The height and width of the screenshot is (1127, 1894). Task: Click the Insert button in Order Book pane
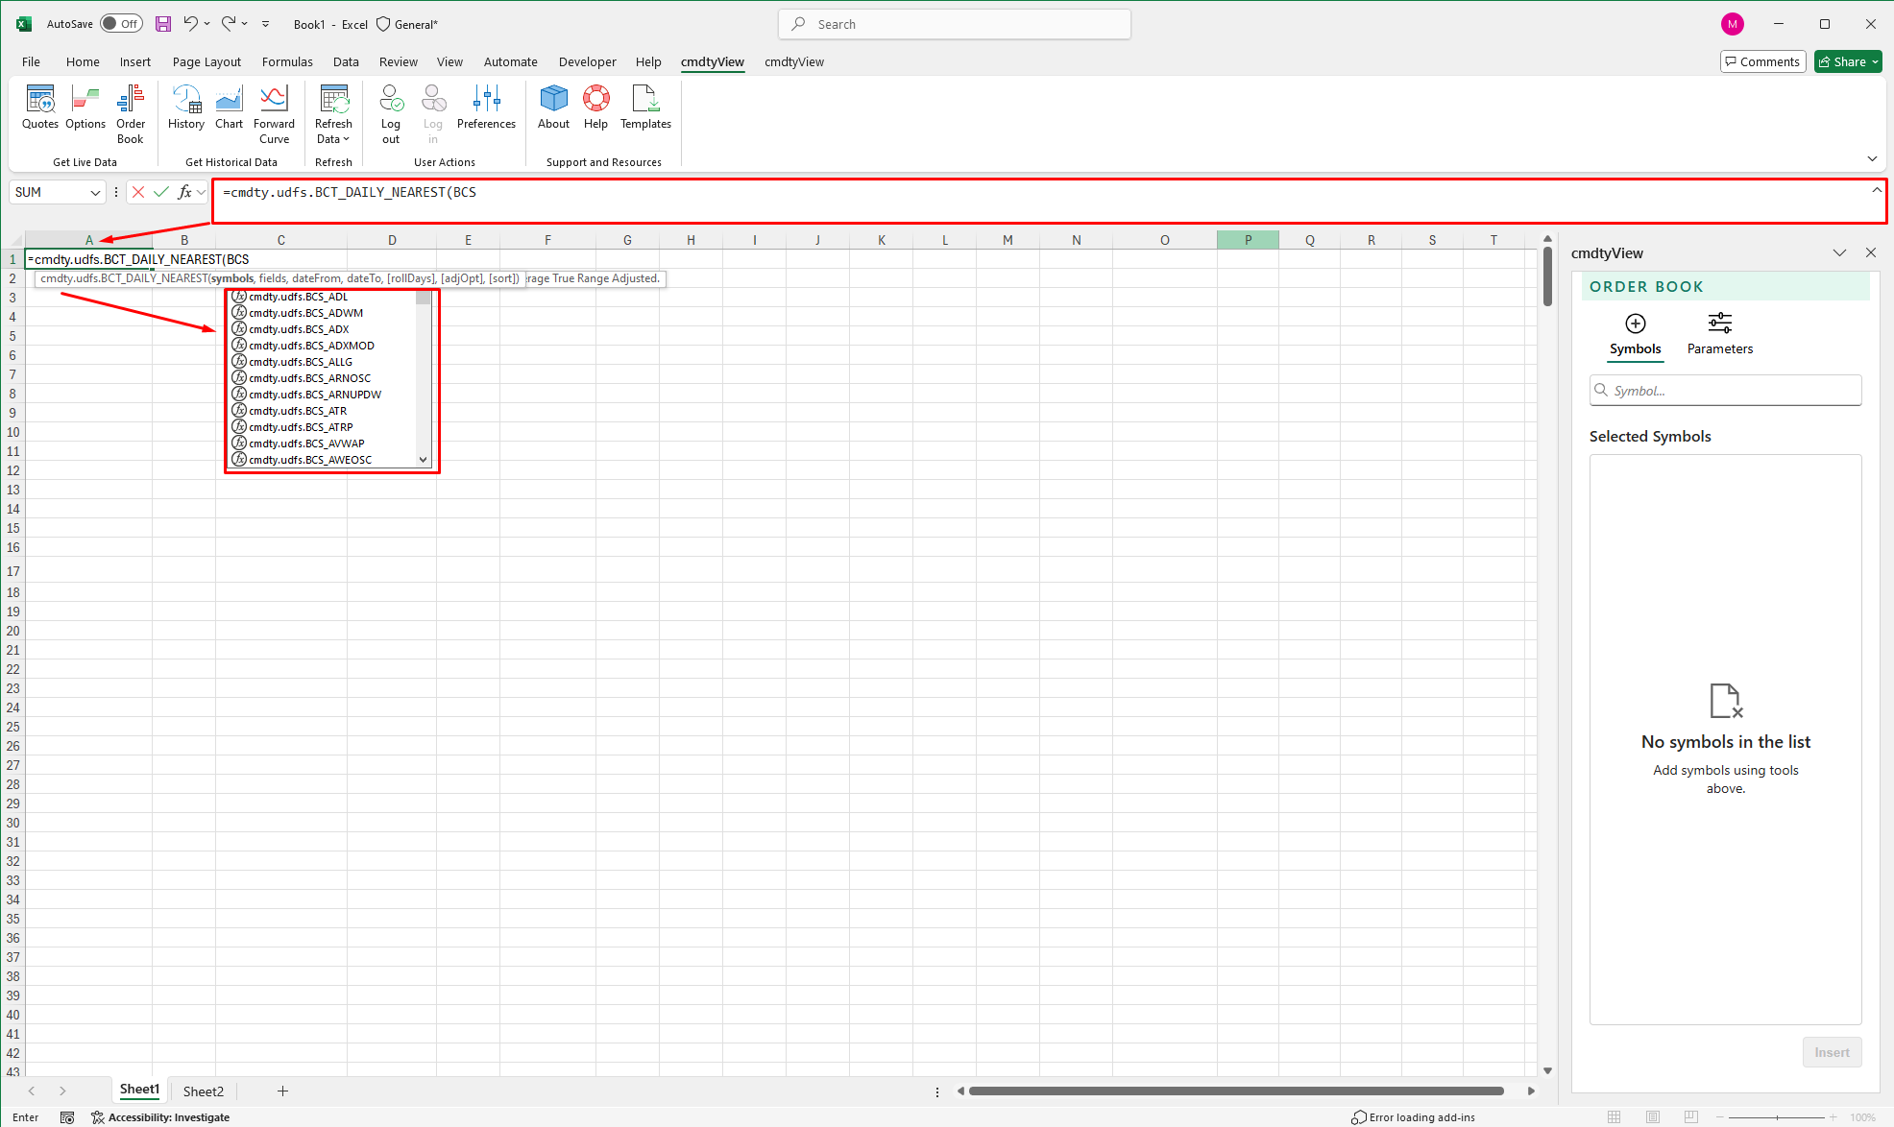pyautogui.click(x=1832, y=1052)
